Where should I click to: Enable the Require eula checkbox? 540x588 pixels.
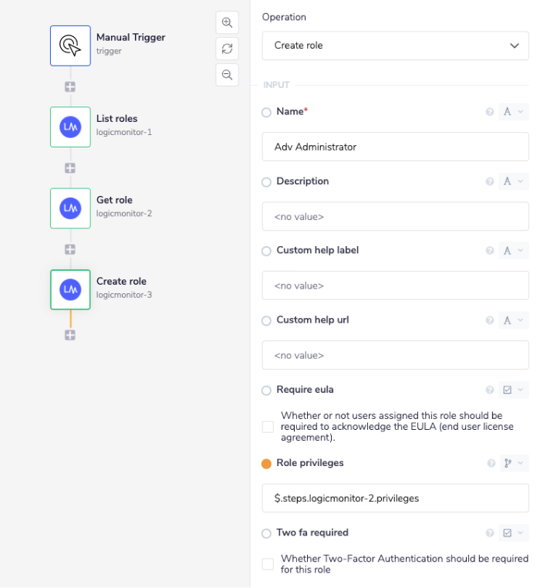point(268,427)
